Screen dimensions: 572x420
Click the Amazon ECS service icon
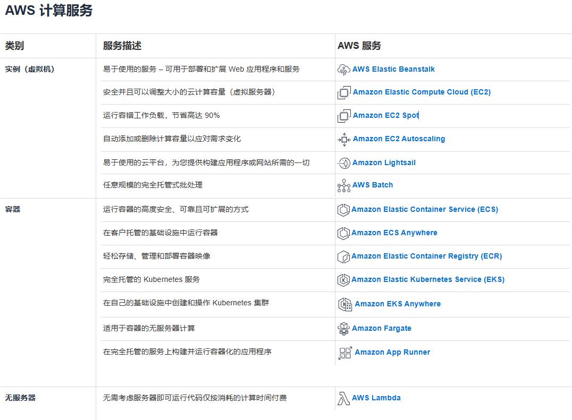[x=343, y=209]
